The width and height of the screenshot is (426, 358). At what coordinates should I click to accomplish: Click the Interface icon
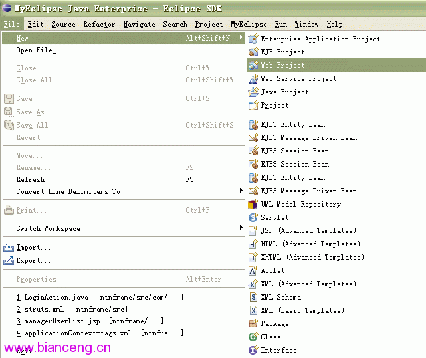click(253, 351)
